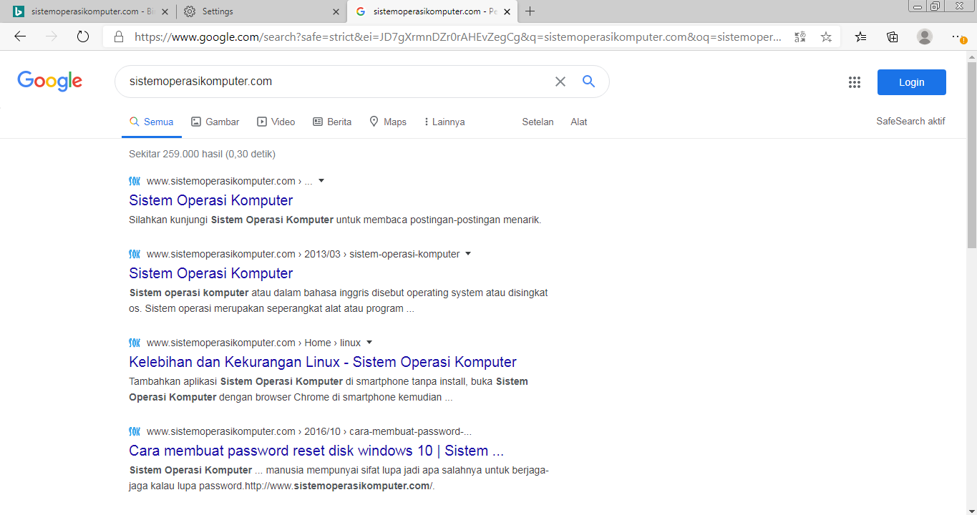Close the Bing sistemoperasikomputer.com tab
This screenshot has width=977, height=515.
tap(165, 11)
